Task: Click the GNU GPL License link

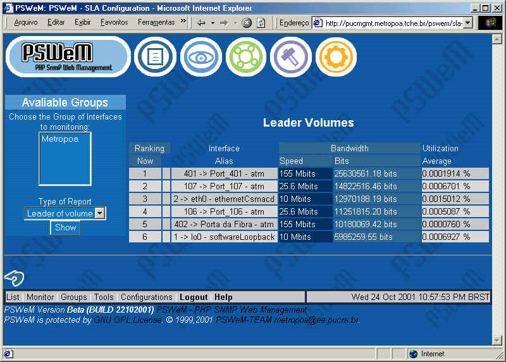Action: click(x=126, y=320)
